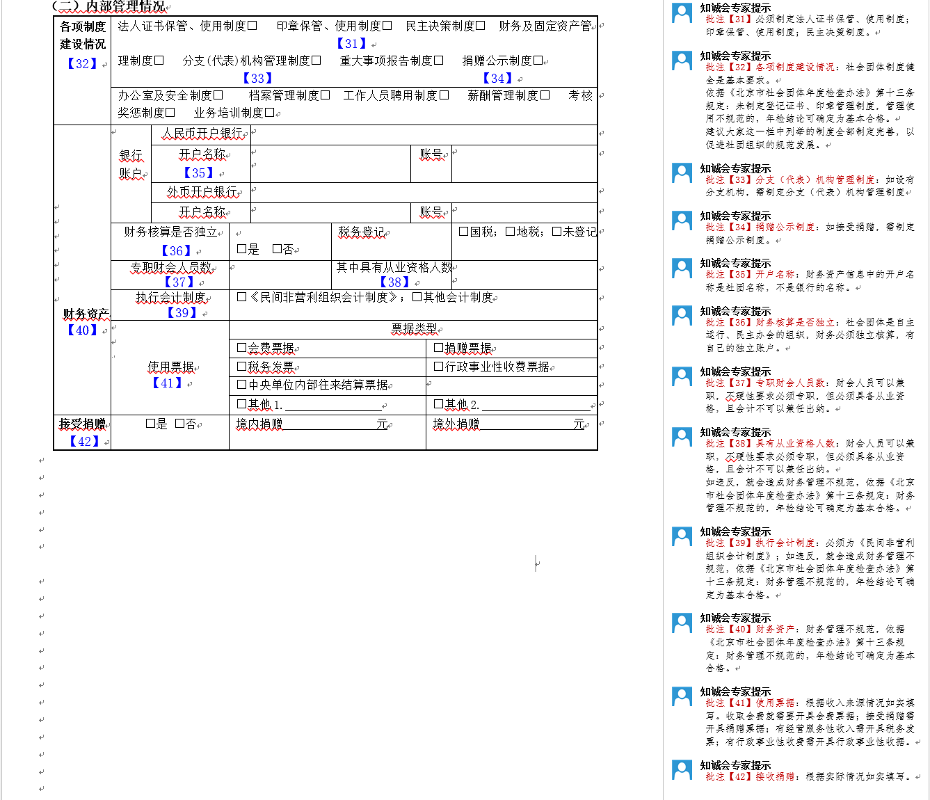Screen dimensions: 930x800
Task: Check the 中央单位内部往来结算票据 box
Action: 242,385
